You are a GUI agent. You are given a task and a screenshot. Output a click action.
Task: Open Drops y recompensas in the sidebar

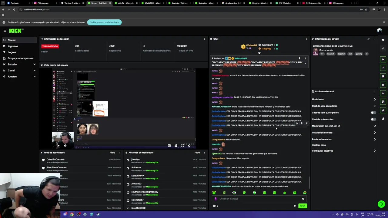pyautogui.click(x=19, y=58)
